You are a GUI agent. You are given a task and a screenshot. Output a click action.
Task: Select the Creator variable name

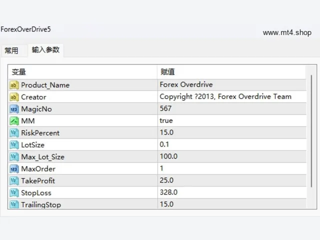pyautogui.click(x=33, y=97)
